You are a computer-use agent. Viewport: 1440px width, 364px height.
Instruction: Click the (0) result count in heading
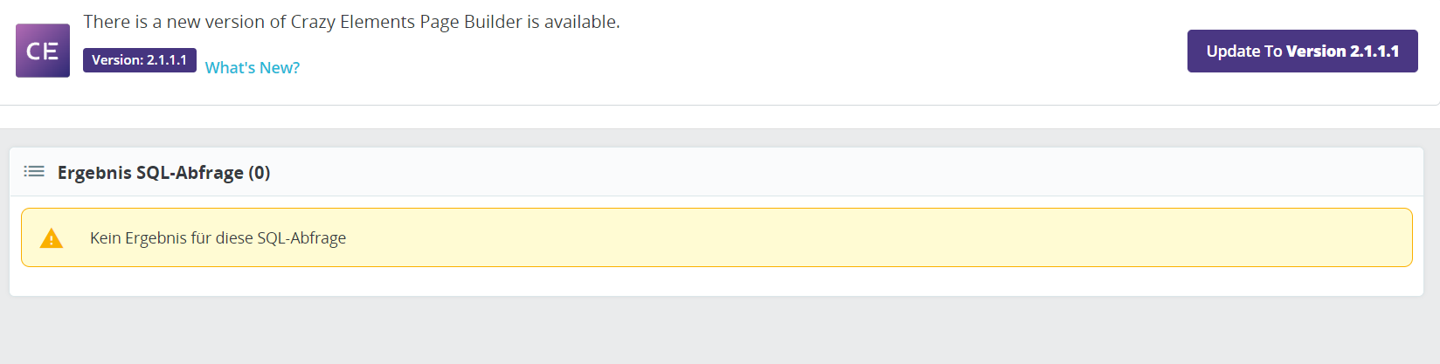(x=260, y=172)
